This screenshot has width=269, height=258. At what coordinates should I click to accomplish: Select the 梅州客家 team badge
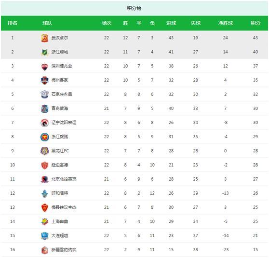(45, 80)
